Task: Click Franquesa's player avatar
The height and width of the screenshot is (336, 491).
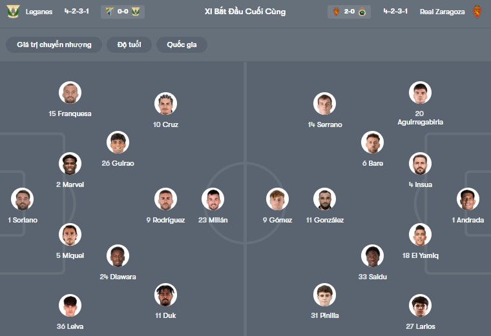Action: [x=70, y=93]
